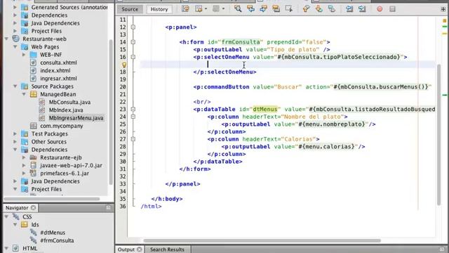Click primefaces-6.1.jar library icon

pyautogui.click(x=33, y=174)
